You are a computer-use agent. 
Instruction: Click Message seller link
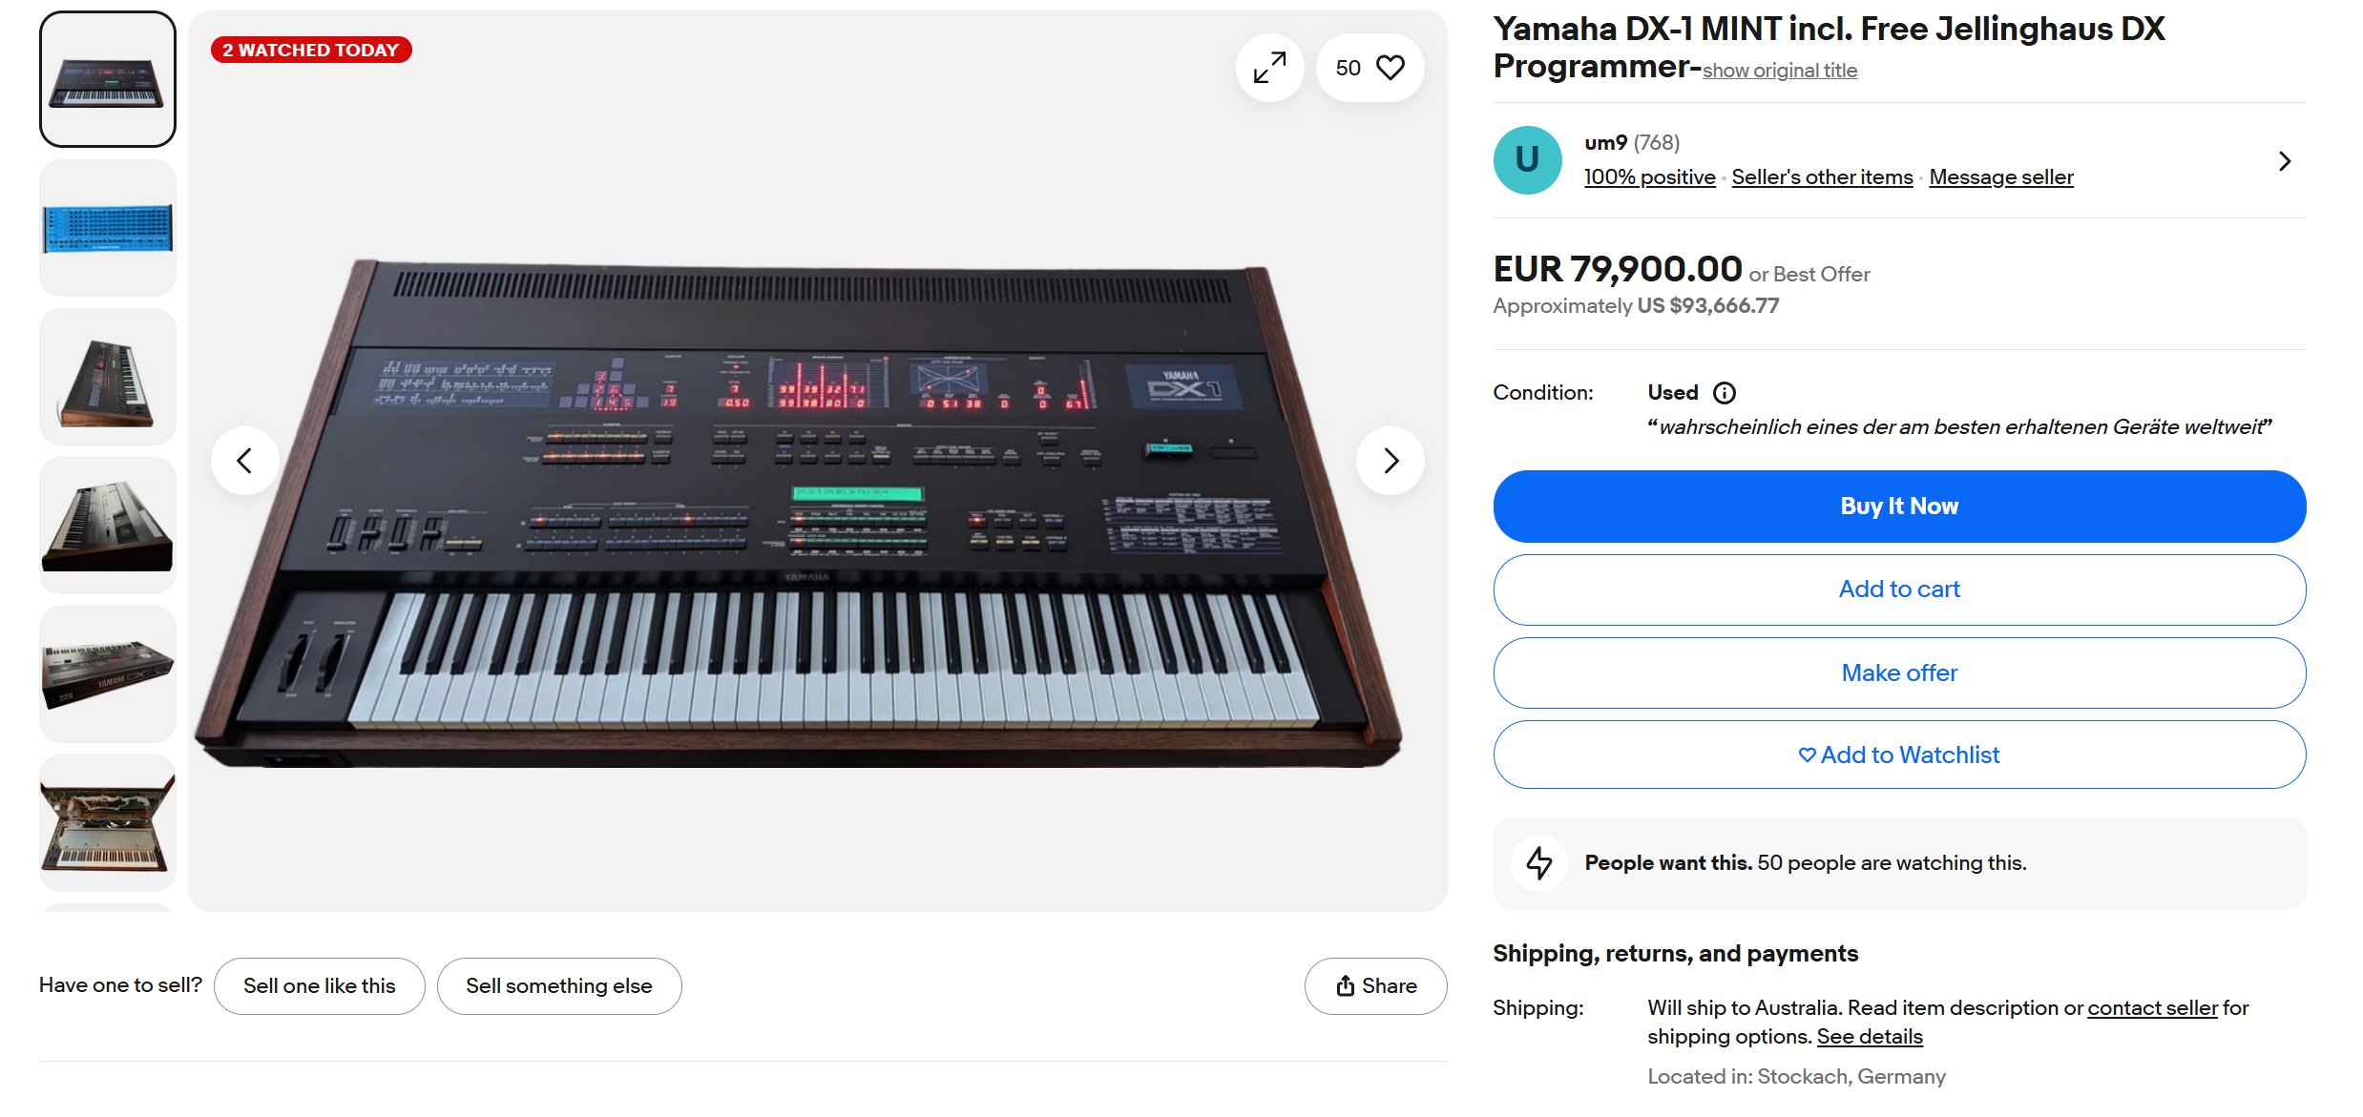(x=2000, y=177)
